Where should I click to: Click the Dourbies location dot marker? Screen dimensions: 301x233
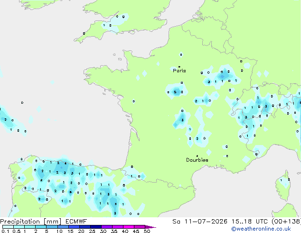(197, 156)
